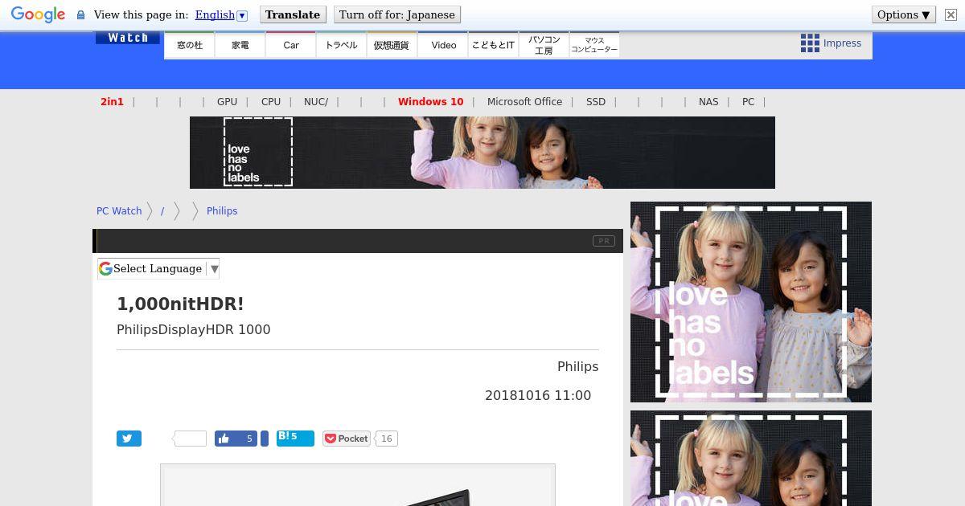Open the Select Language dropdown
The image size is (965, 506).
click(158, 268)
